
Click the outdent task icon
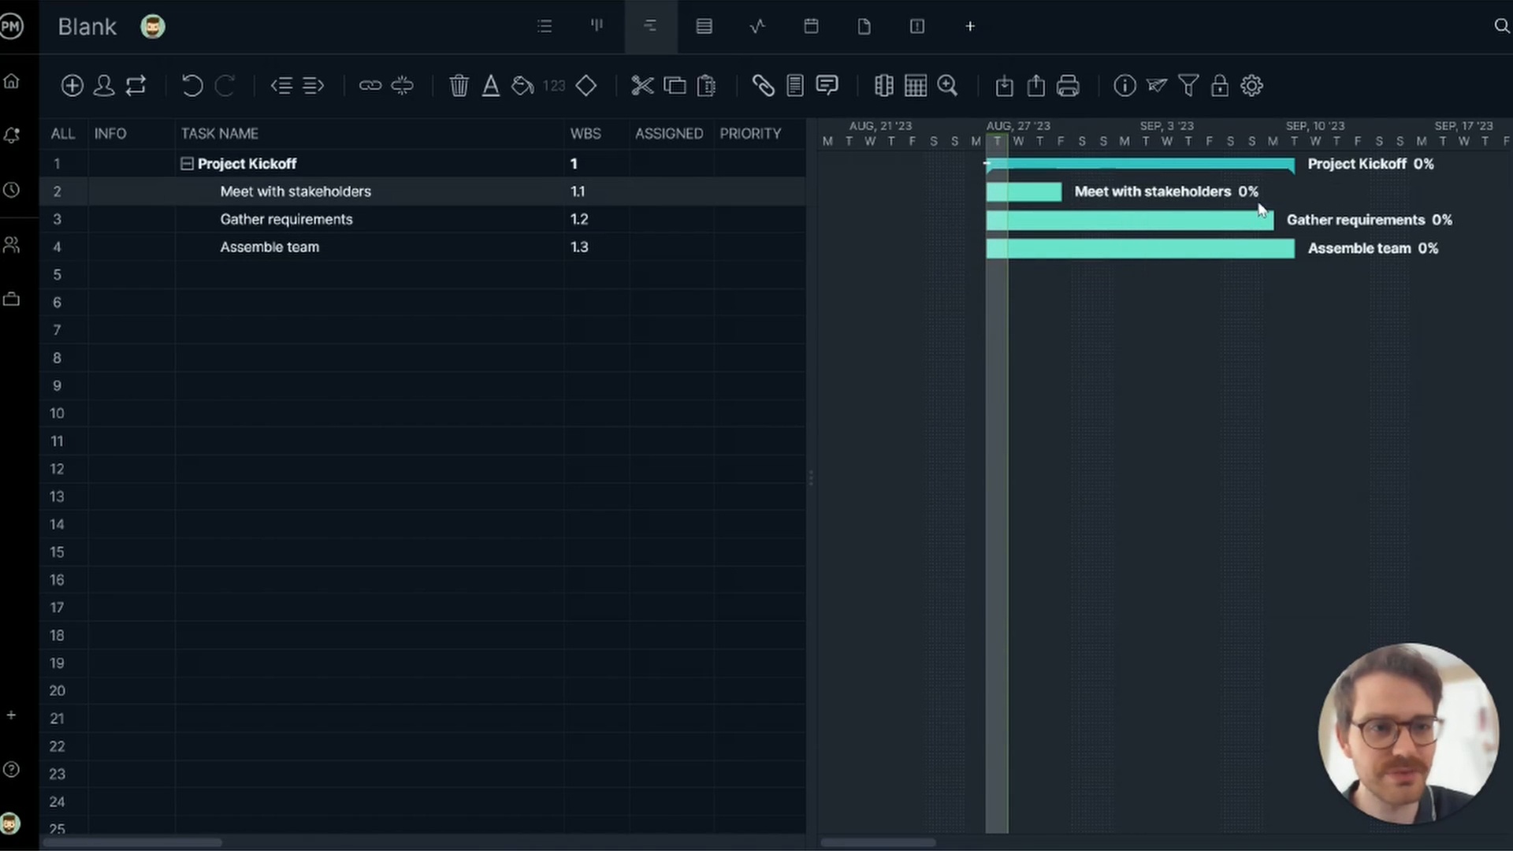pos(281,85)
